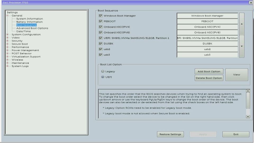The height and width of the screenshot is (143, 254).
Task: Click help text scrollbar up arrow
Action: (x=248, y=91)
